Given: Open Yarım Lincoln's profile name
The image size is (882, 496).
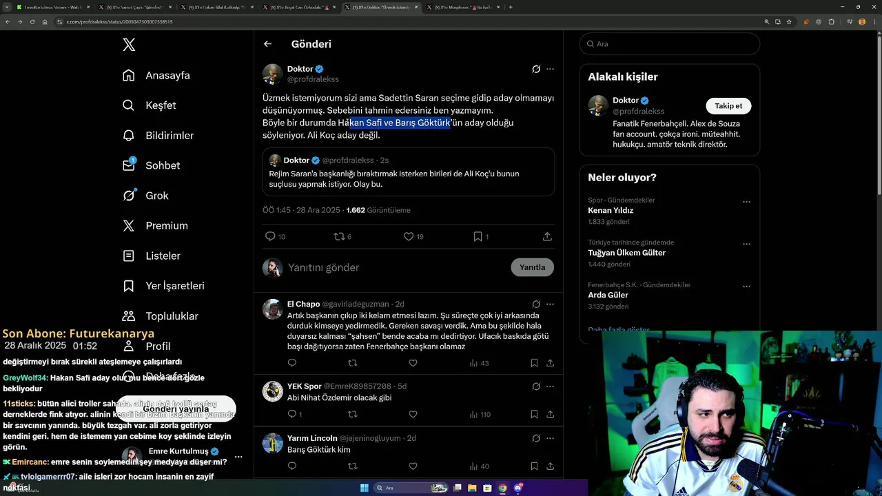Looking at the screenshot, I should (x=312, y=438).
